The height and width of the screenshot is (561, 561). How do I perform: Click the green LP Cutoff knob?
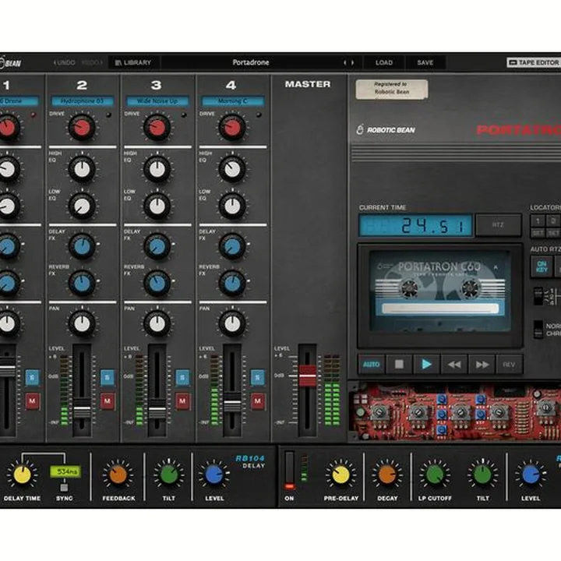[435, 475]
